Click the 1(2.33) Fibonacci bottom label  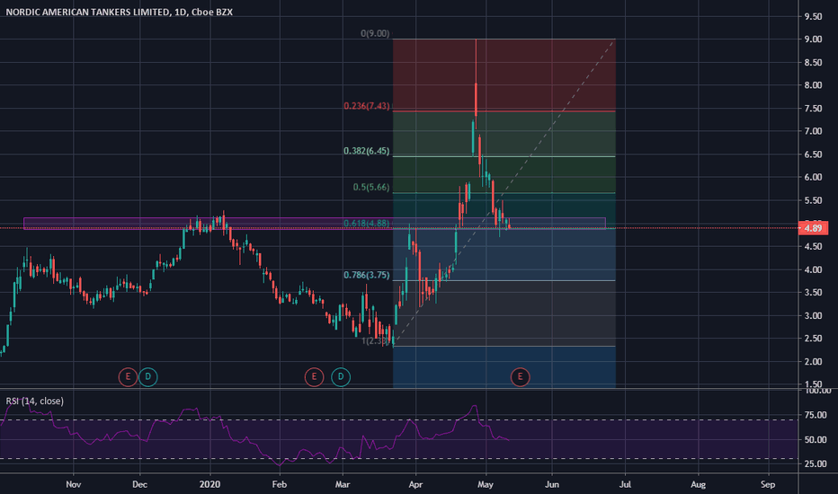click(x=376, y=340)
